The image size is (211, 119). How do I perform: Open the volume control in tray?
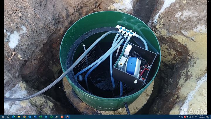tap(192, 117)
